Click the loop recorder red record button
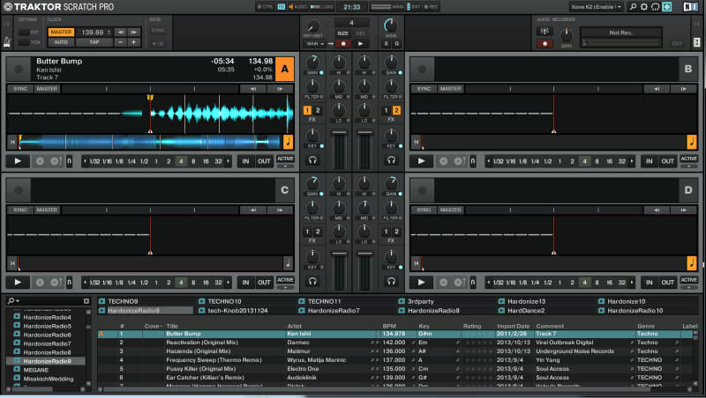This screenshot has height=398, width=706. tap(343, 43)
